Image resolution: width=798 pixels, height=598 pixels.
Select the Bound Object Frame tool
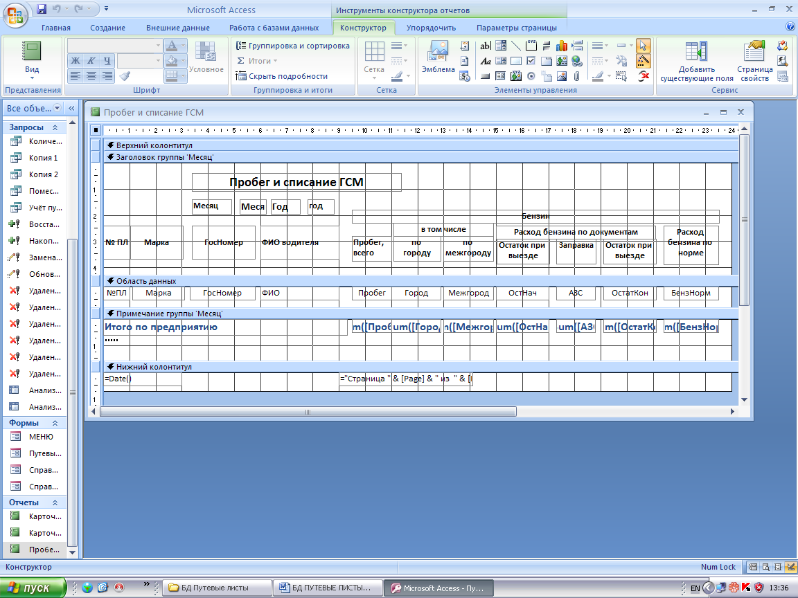[x=516, y=76]
